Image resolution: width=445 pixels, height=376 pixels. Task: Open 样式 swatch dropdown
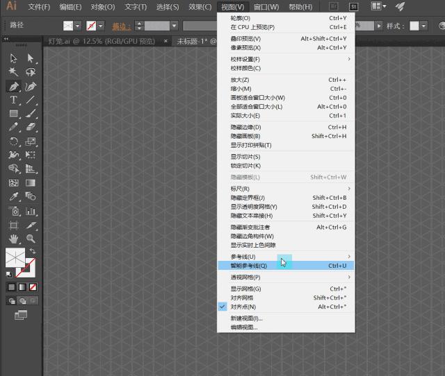423,26
